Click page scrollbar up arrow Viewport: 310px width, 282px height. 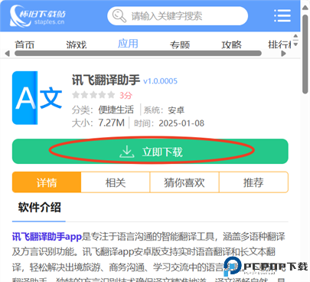point(305,8)
